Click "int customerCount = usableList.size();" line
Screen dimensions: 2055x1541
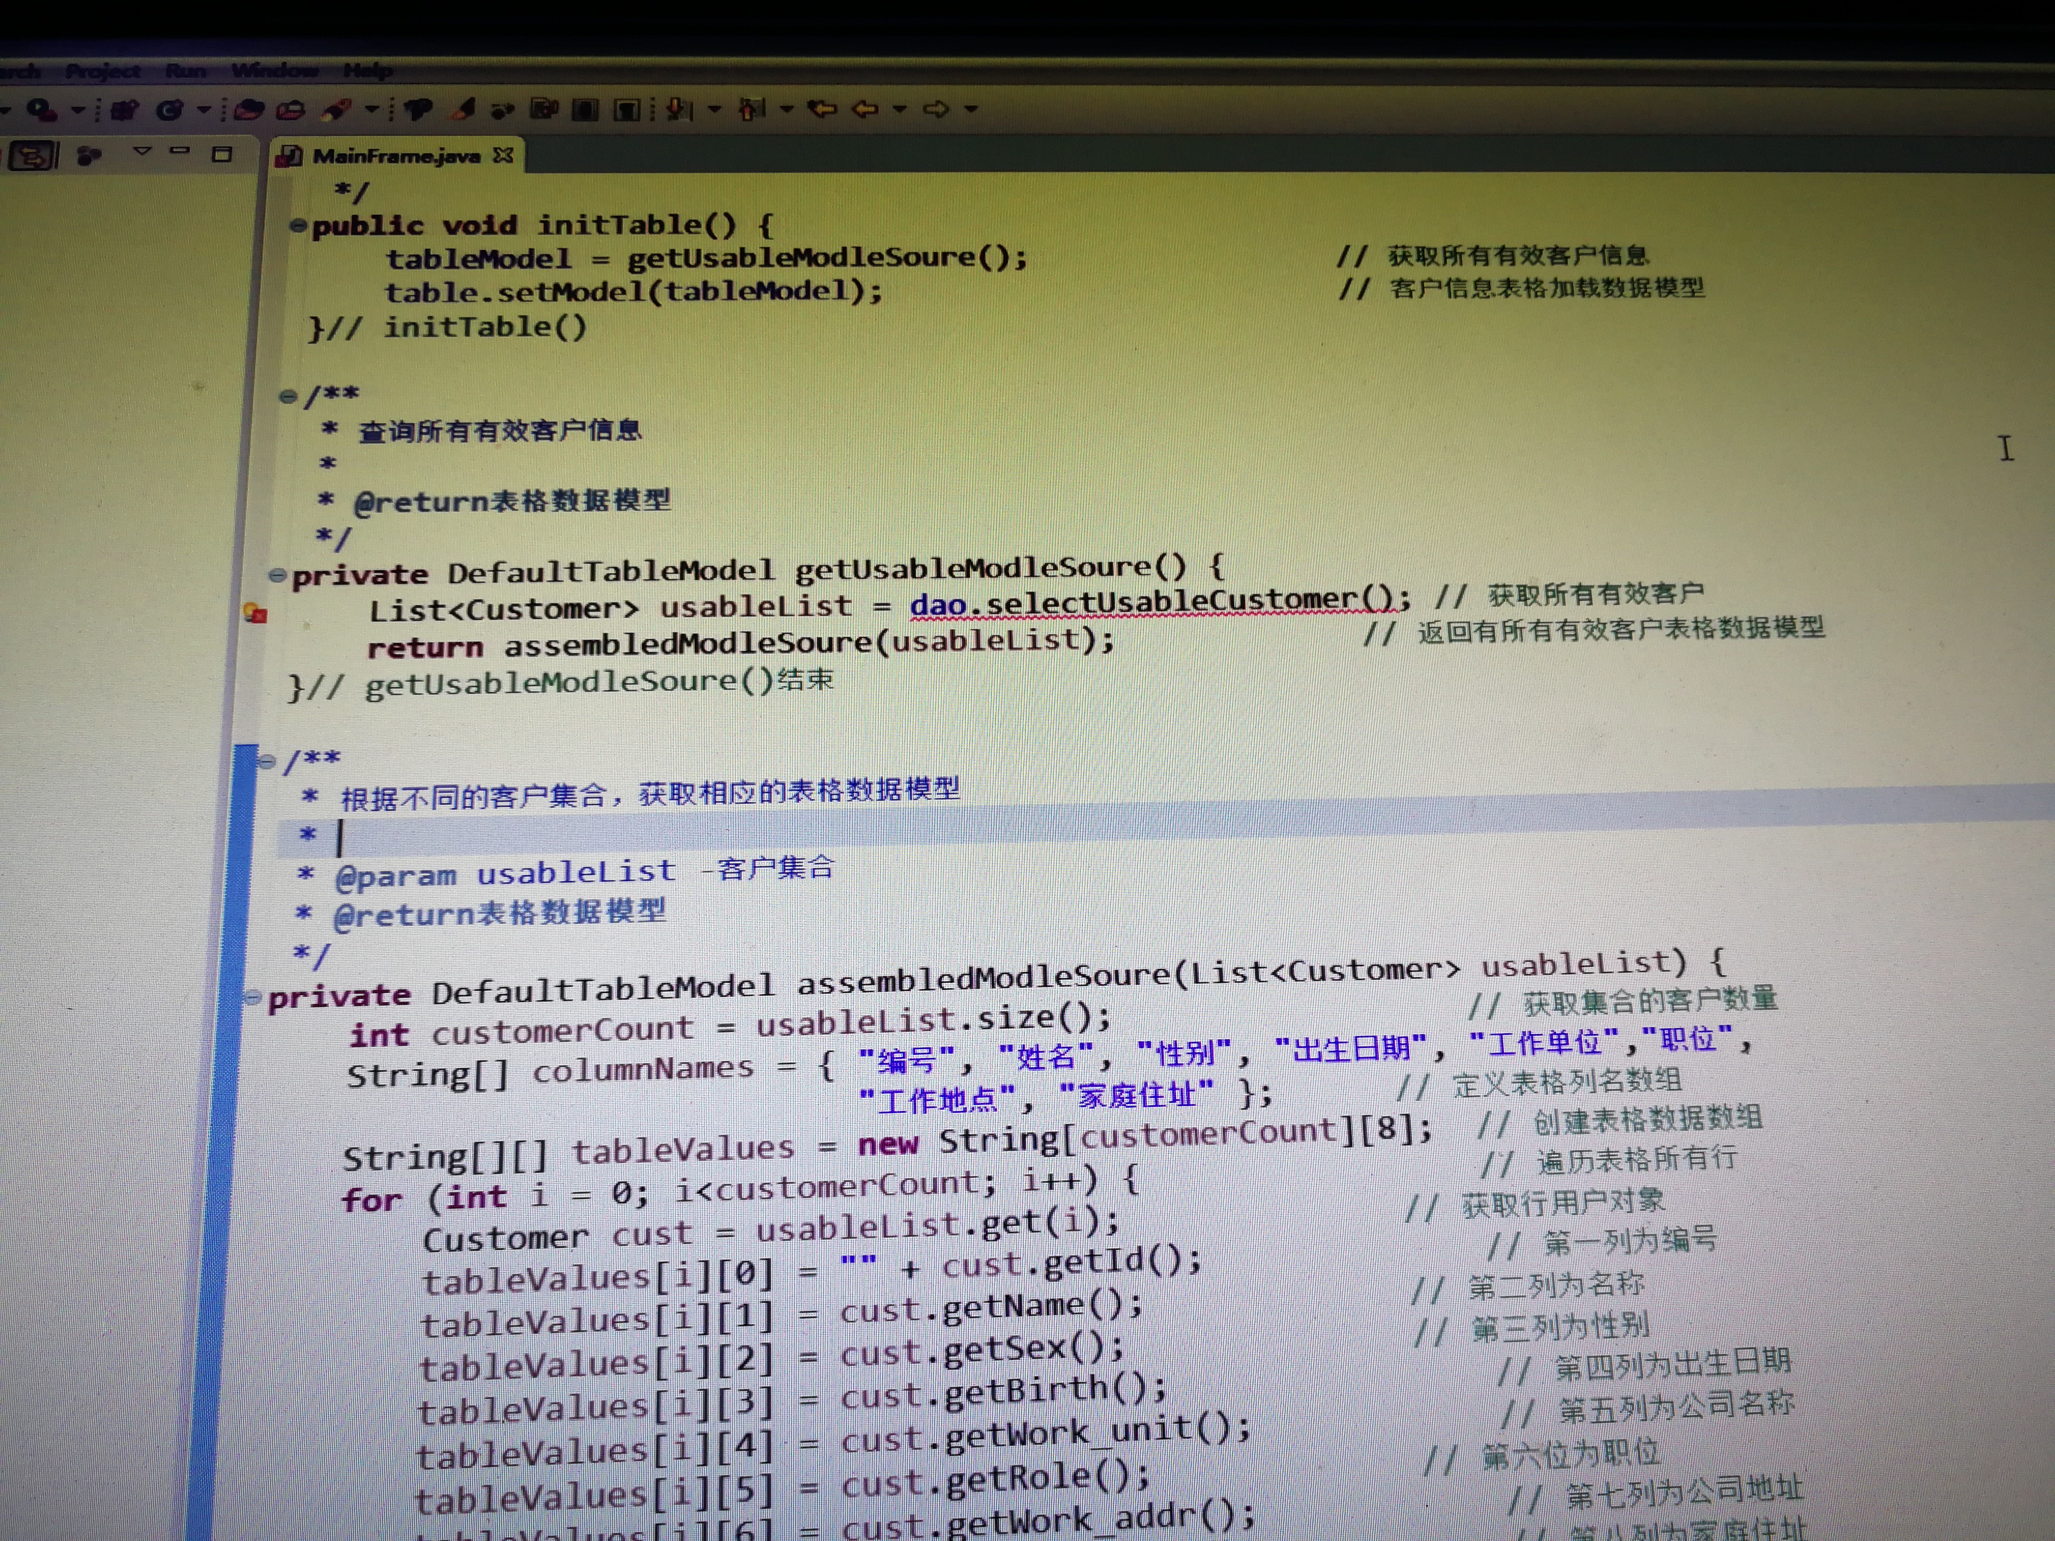pyautogui.click(x=730, y=1025)
